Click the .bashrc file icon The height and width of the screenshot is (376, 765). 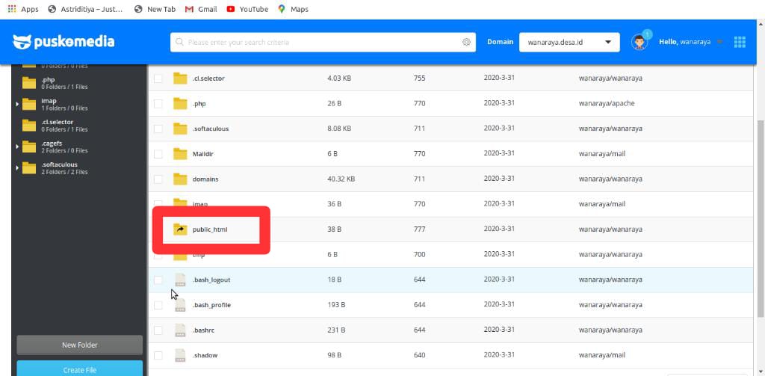pos(179,330)
